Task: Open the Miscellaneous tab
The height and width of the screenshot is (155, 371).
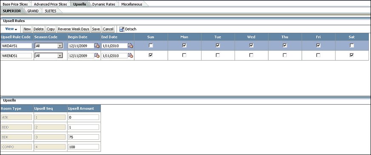Action: 132,4
